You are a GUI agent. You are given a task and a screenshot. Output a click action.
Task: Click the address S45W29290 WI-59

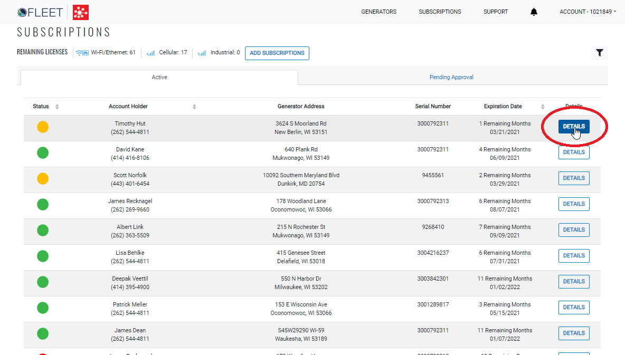(301, 331)
